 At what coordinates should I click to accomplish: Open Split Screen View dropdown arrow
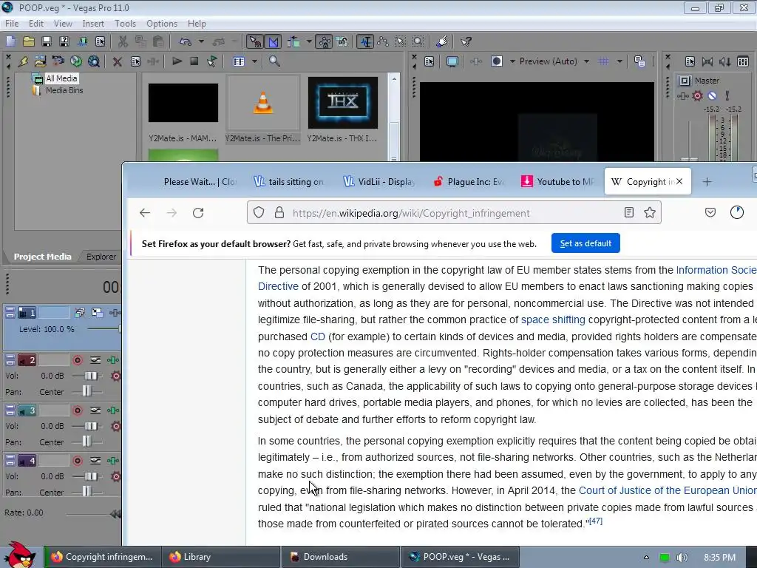[512, 61]
